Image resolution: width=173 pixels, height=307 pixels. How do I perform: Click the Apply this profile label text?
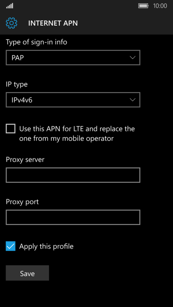46,246
